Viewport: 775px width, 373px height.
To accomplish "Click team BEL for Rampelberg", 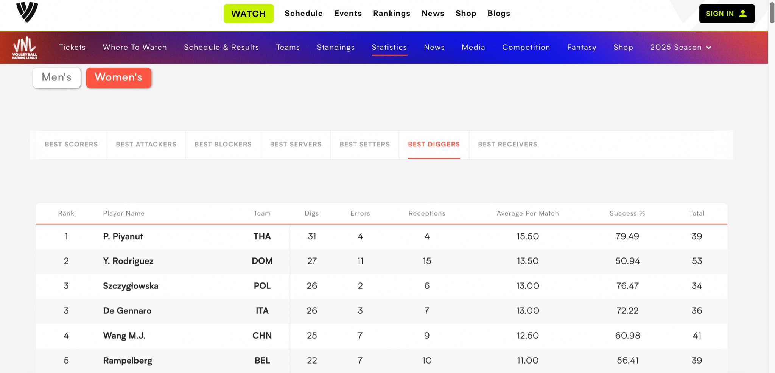I will pyautogui.click(x=262, y=361).
